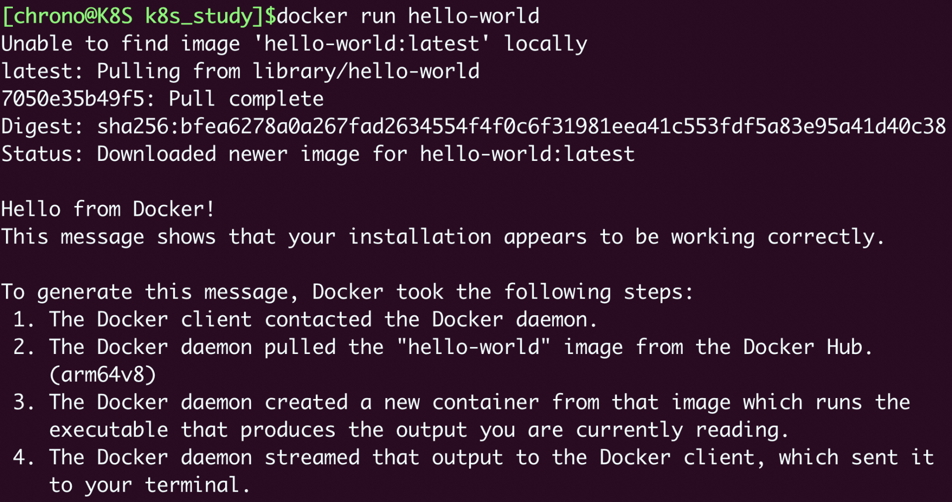Click the 'To generate this message' line

click(348, 292)
